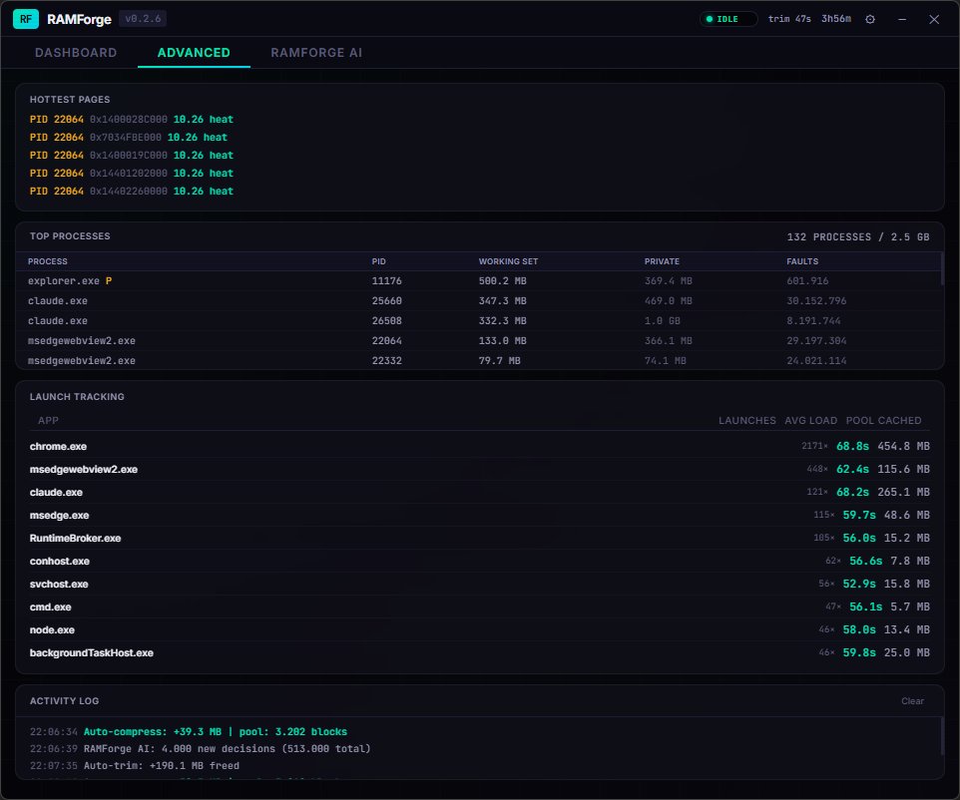Click the AVG LOAD column header
Image resolution: width=960 pixels, height=800 pixels.
(x=810, y=421)
